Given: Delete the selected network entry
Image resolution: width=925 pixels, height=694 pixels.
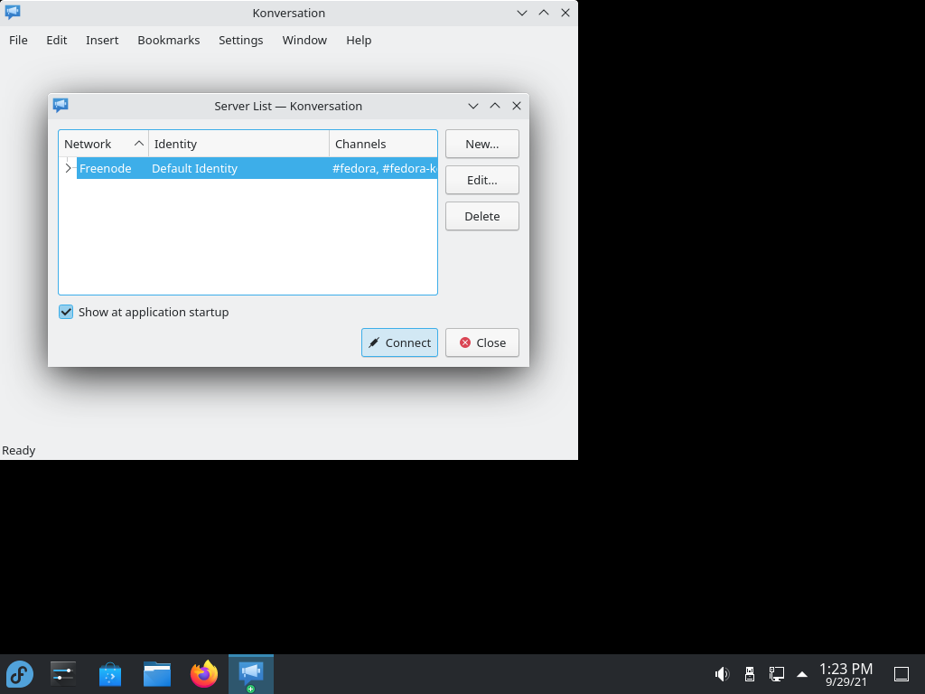Looking at the screenshot, I should point(482,216).
